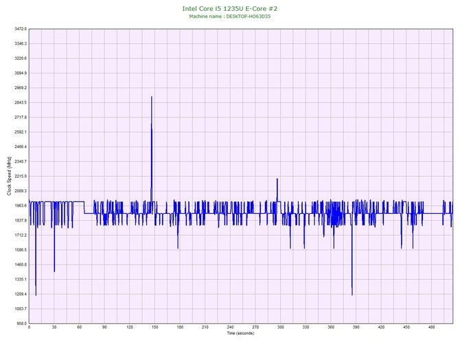Click the 3220.6 y-axis label
Screen dimensions: 460x345
[21, 58]
